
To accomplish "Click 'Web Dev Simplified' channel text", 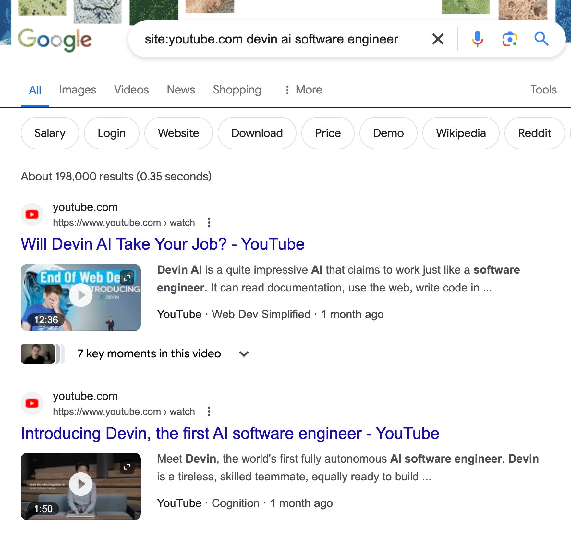I will coord(261,314).
